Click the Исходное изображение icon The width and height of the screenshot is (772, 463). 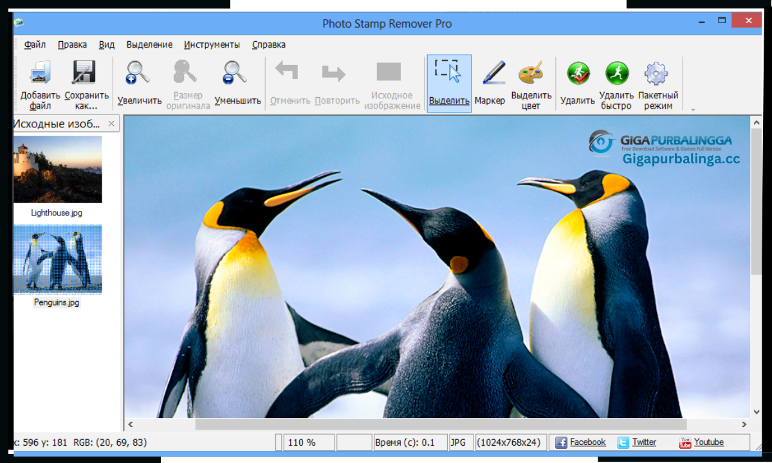pyautogui.click(x=389, y=71)
